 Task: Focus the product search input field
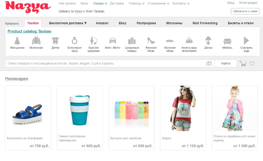110,63
